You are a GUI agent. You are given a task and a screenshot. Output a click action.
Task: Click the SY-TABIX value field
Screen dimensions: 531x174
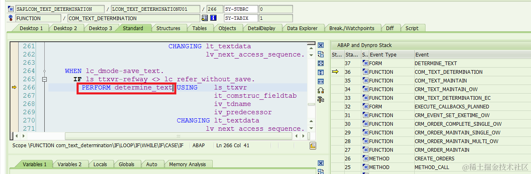click(276, 18)
